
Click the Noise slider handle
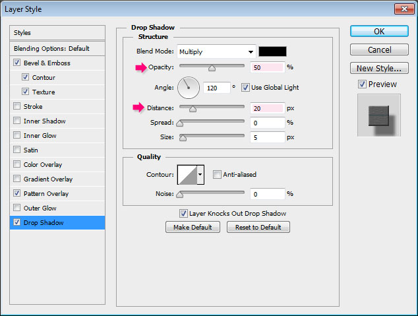(x=180, y=195)
